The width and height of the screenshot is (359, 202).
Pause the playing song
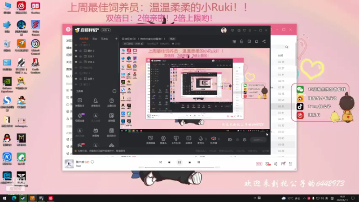179,162
